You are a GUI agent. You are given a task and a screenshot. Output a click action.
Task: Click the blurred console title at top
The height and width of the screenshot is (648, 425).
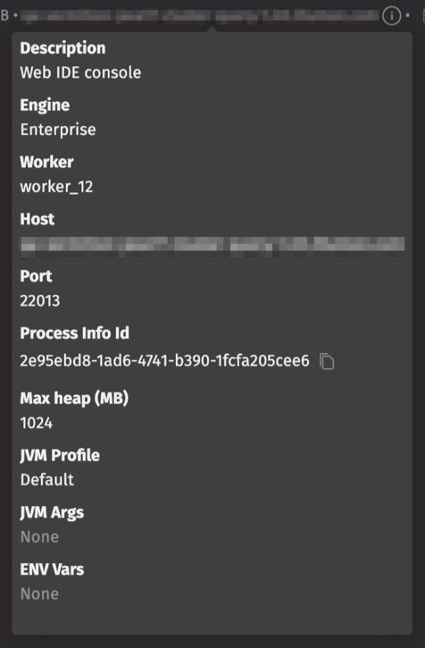[200, 16]
